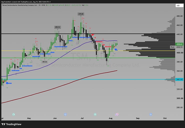Click the 360.00 price scale label

click(179, 71)
